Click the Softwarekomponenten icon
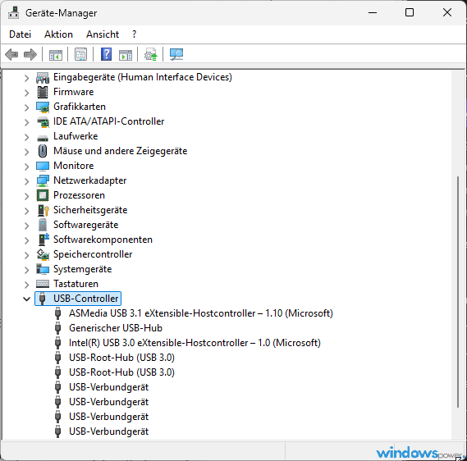467x461 pixels. 43,240
